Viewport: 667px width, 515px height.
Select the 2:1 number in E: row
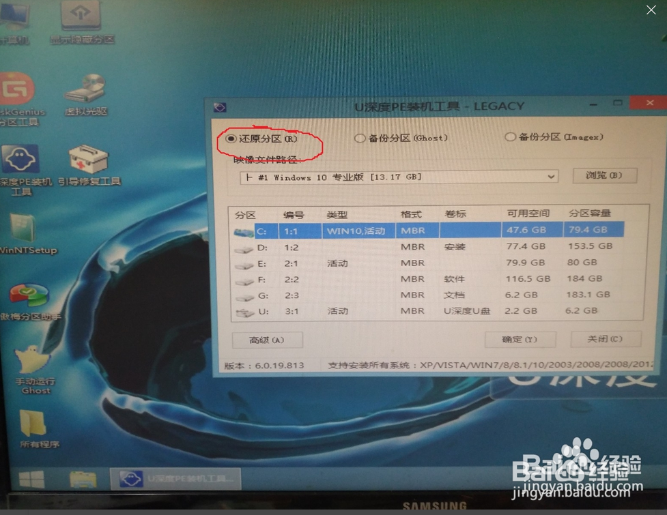pos(292,263)
